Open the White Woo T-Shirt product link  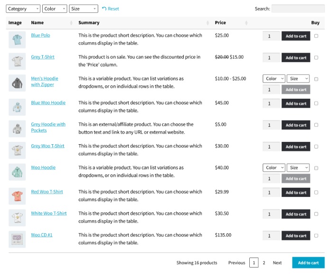(x=49, y=213)
